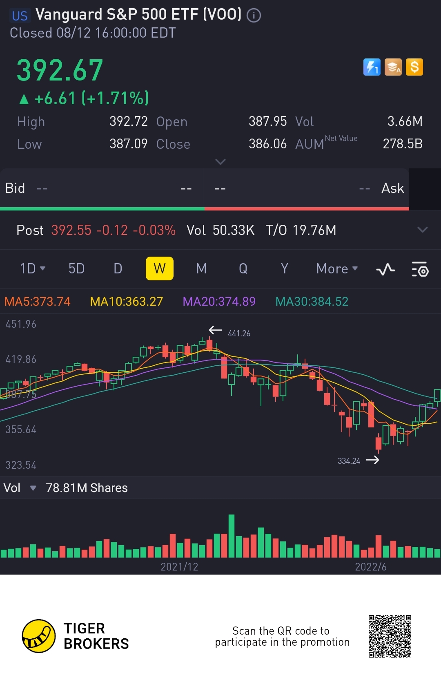The image size is (441, 698).
Task: Tap the Post price 392.55
Action: pos(71,230)
